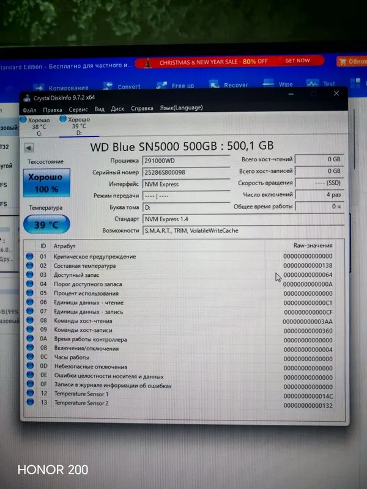
Task: Click the status dot for Temperature Sensor 2
Action: pyautogui.click(x=30, y=402)
